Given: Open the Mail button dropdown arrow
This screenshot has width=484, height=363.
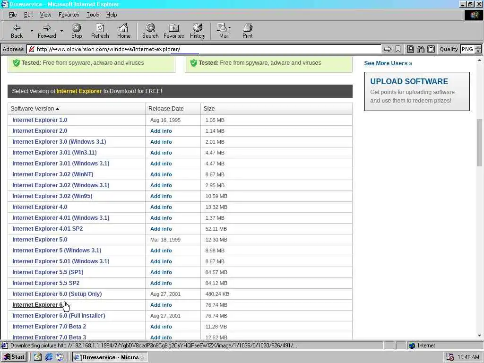Looking at the screenshot, I should (x=229, y=28).
